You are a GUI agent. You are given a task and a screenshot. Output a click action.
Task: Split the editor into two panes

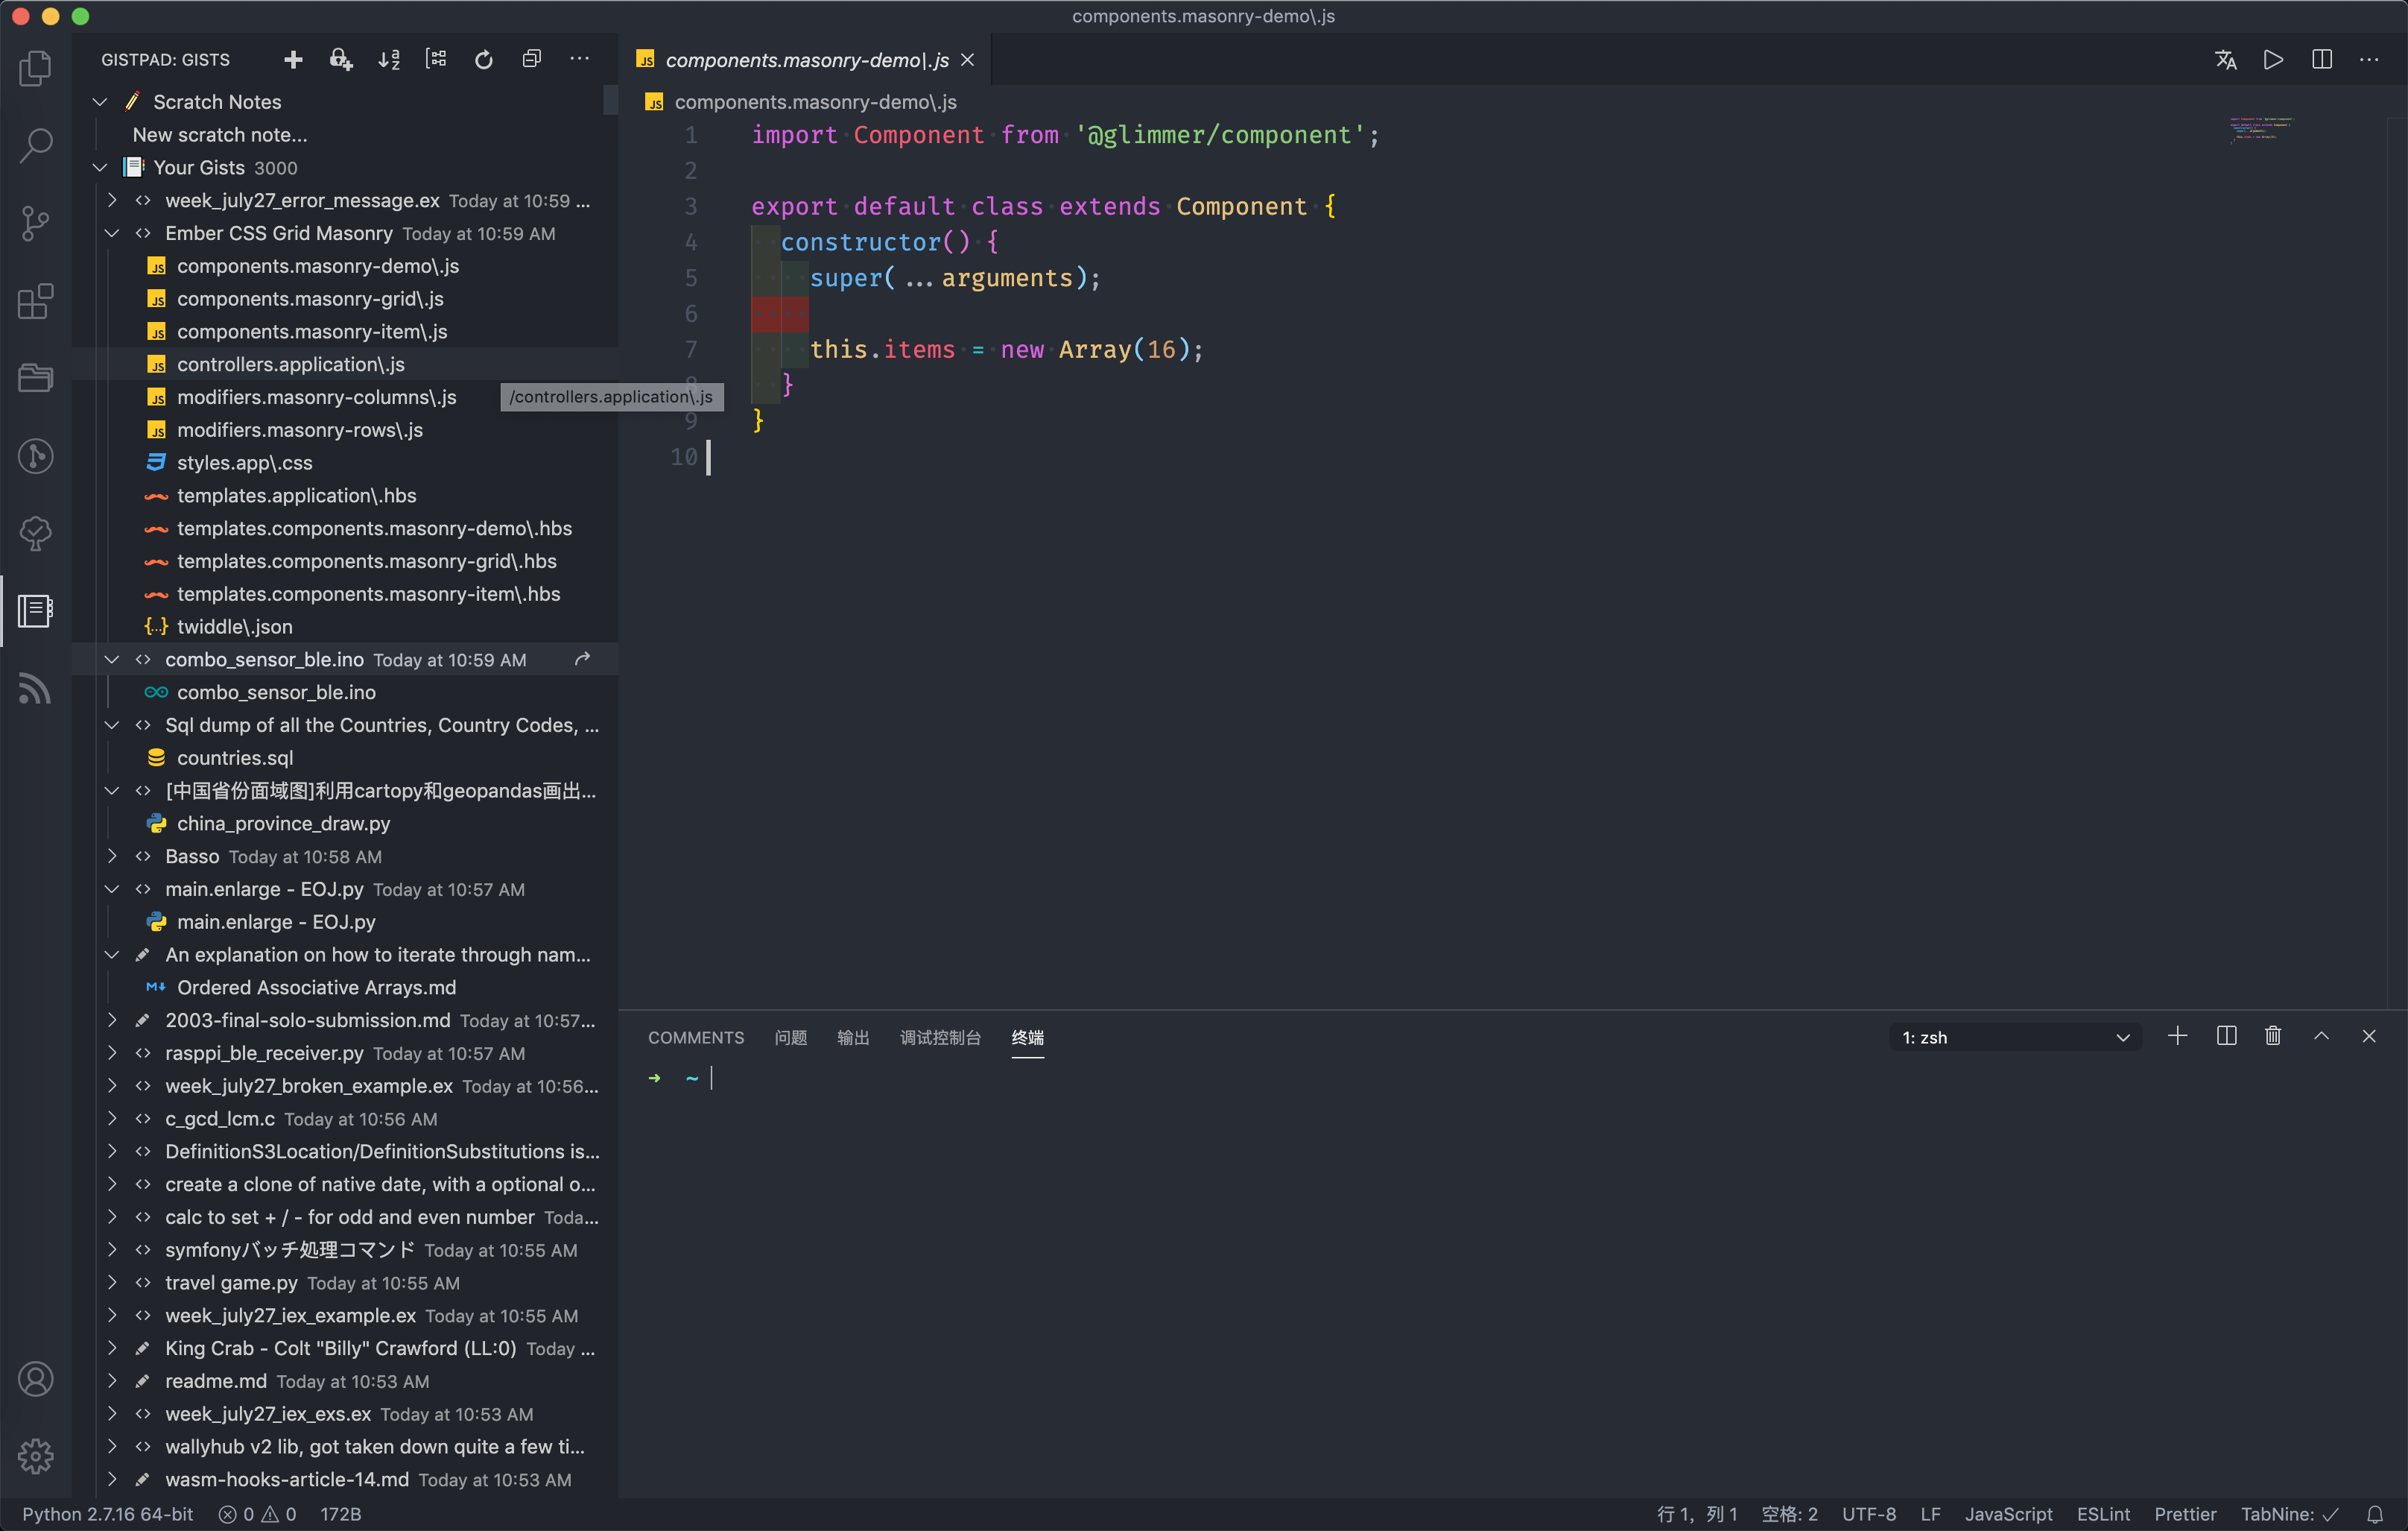coord(2321,59)
